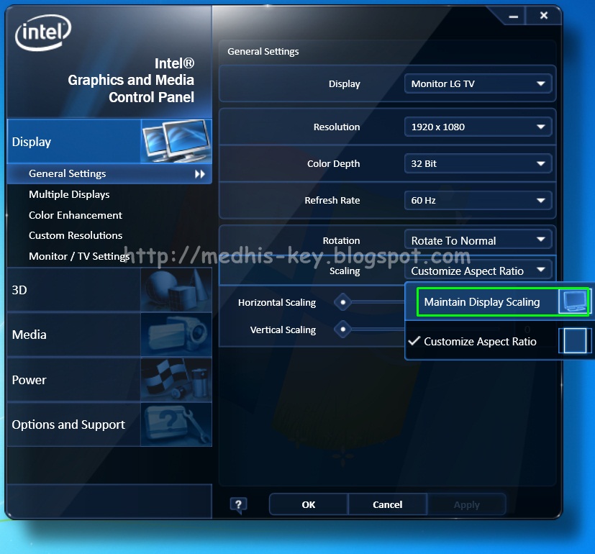Click the Horizontal Scaling label
The width and height of the screenshot is (595, 554).
click(x=277, y=302)
